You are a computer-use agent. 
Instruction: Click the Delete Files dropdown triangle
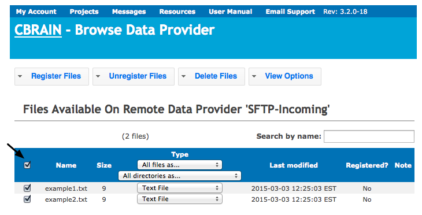[x=184, y=76]
